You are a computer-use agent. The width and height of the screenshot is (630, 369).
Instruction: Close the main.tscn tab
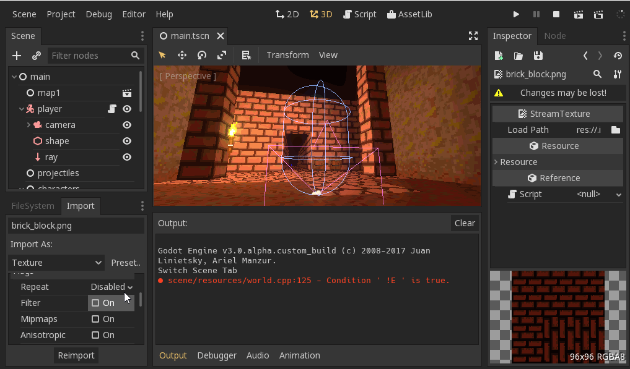tap(221, 36)
